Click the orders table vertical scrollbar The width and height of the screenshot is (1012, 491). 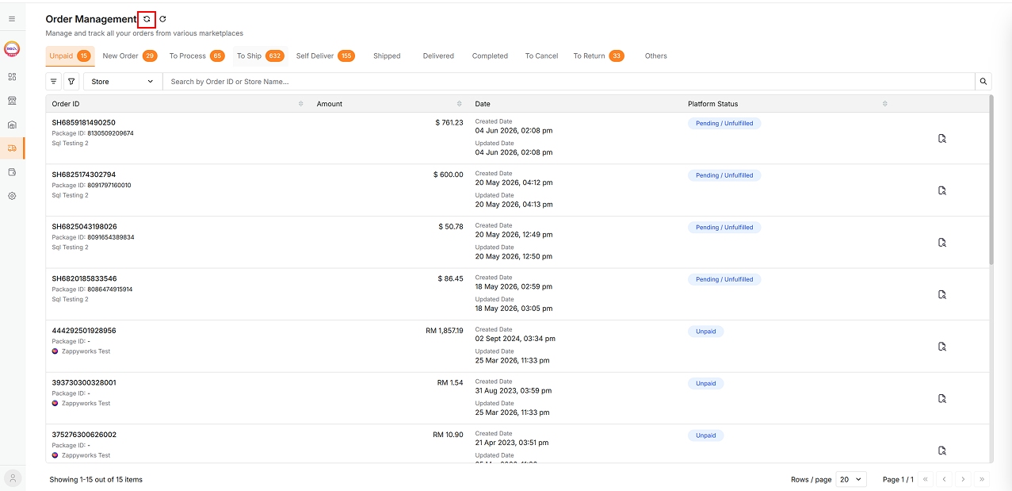[991, 181]
